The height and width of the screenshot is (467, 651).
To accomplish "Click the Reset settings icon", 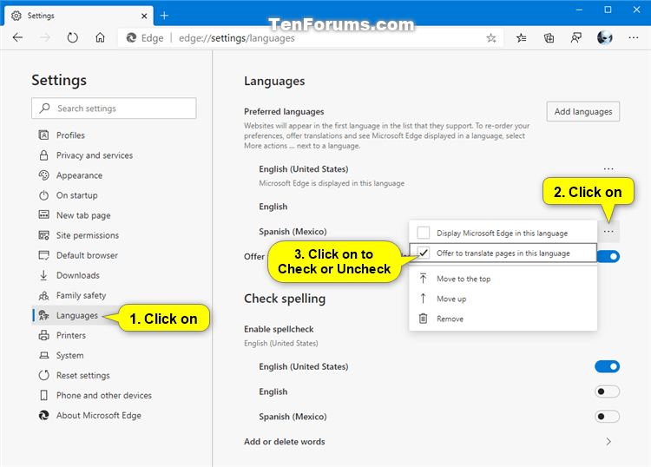I will 43,375.
